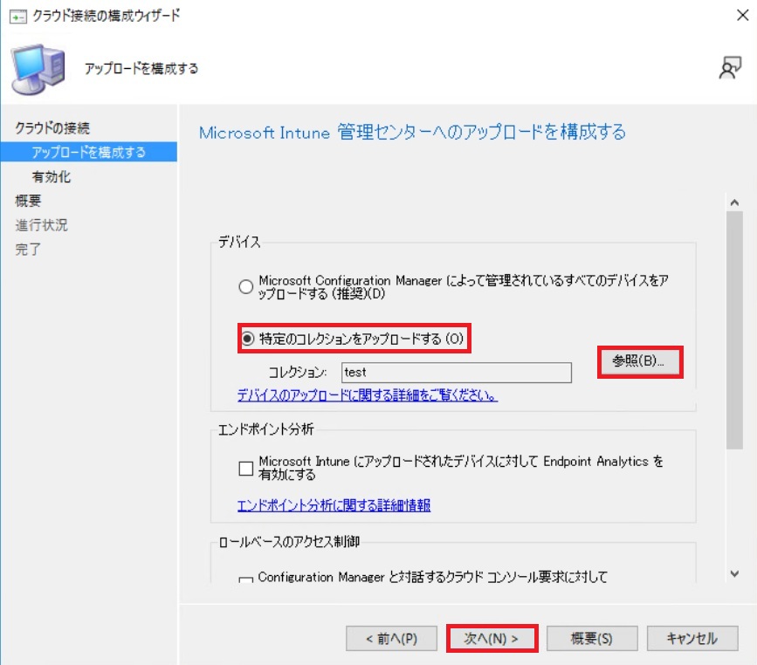Go to 有効化 step in sidebar
757x665 pixels.
52,177
